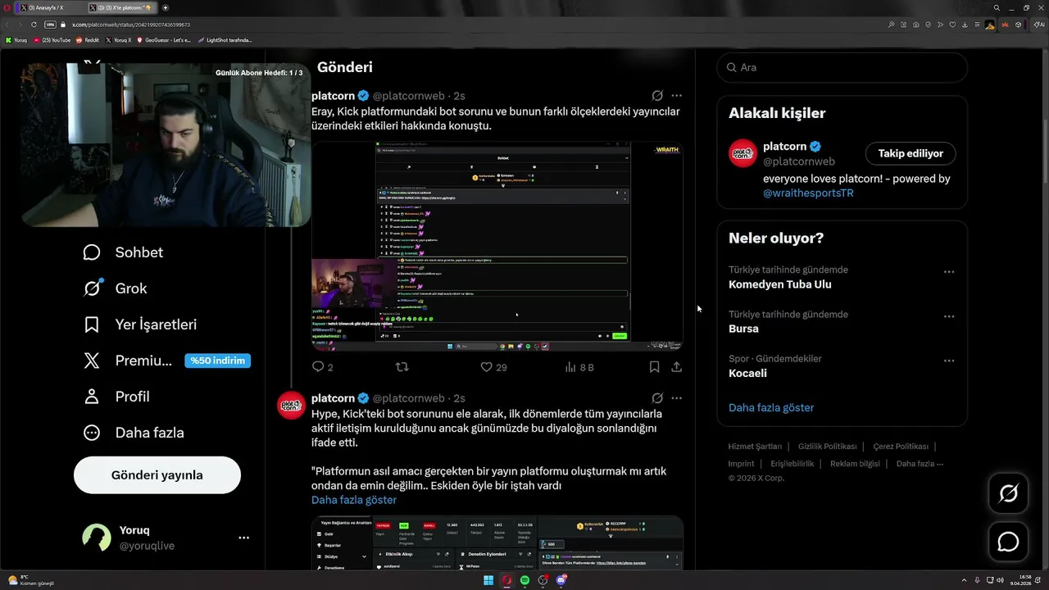Image resolution: width=1049 pixels, height=590 pixels.
Task: Open Reklam bilgisi footer link
Action: [855, 464]
